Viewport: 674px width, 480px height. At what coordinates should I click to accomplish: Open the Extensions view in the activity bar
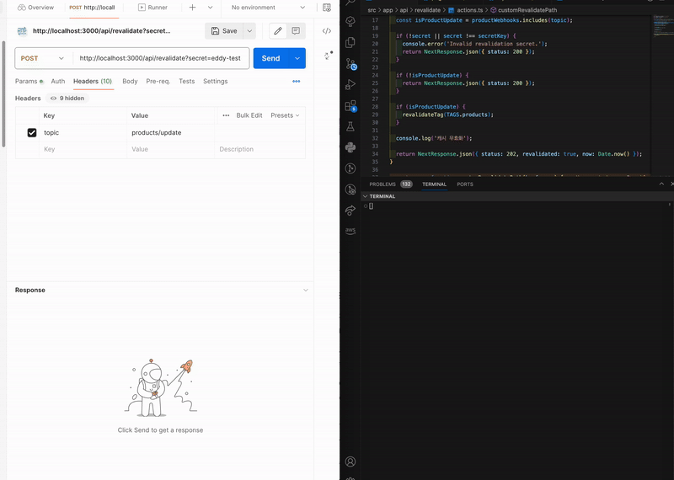point(350,106)
